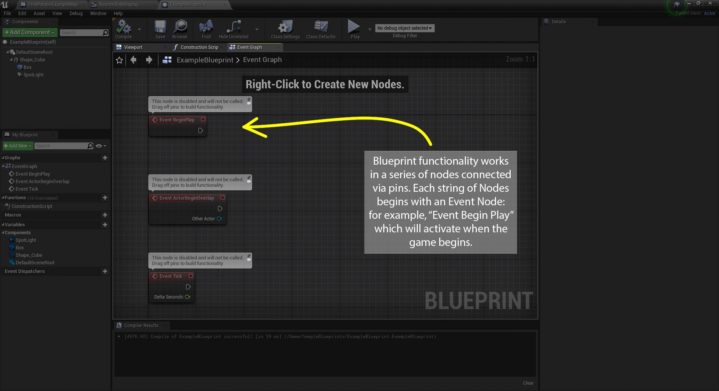Click ActorBeginOverlap execution output pin
Screen dimensions: 719x391
(220, 209)
